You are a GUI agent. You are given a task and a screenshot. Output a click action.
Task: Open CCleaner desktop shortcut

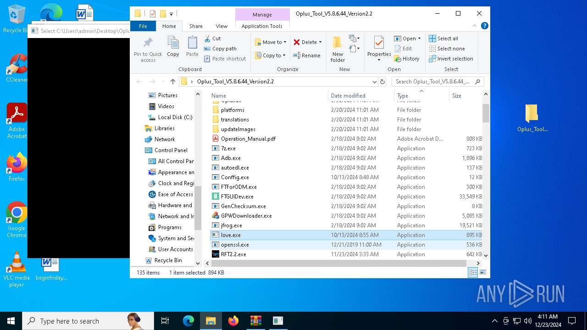pos(17,68)
